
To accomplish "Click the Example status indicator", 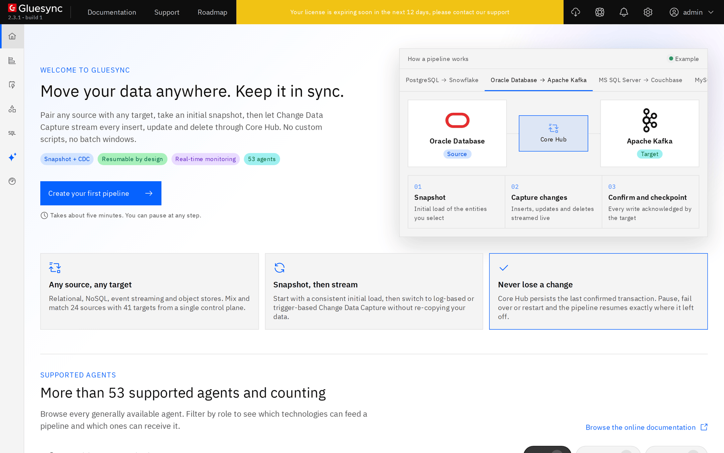I will [683, 59].
